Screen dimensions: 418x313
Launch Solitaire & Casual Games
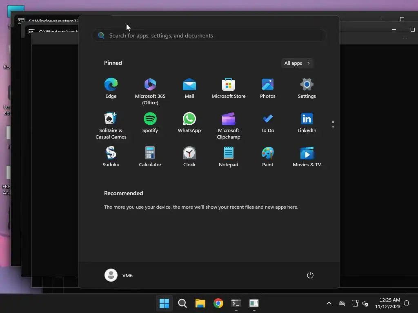111,126
